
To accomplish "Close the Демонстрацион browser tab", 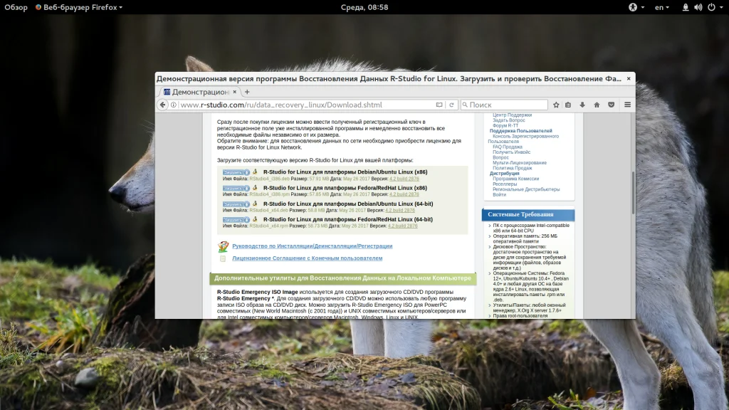I will [235, 92].
